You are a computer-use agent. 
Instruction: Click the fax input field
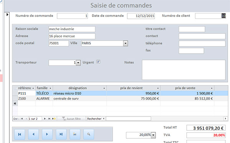[x=191, y=51]
